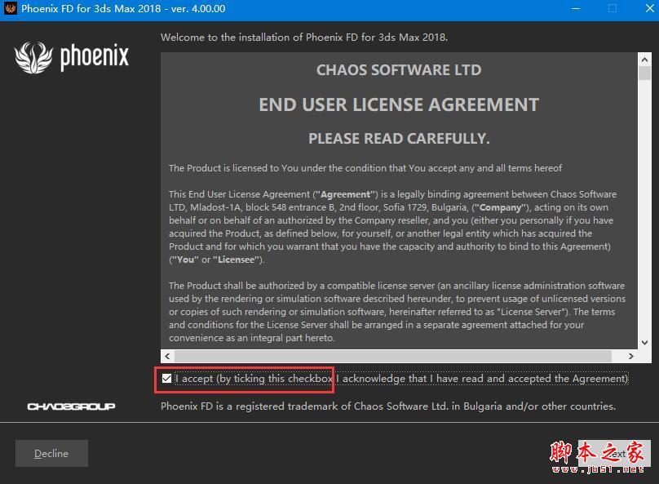Image resolution: width=659 pixels, height=484 pixels.
Task: Click the bold word 'Licensee' in the license
Action: [x=237, y=260]
